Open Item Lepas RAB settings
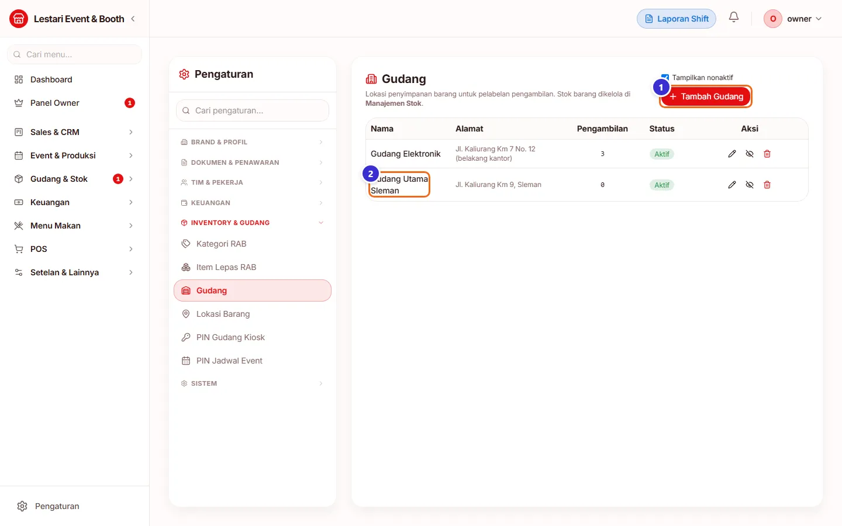This screenshot has height=526, width=842. [253, 267]
